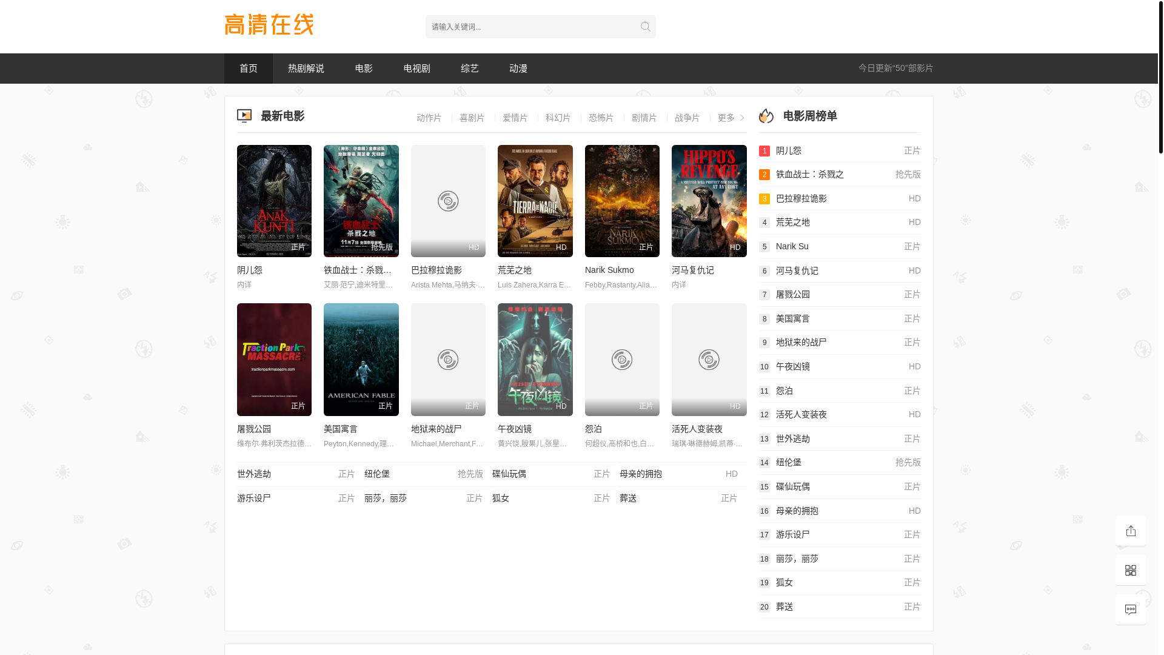This screenshot has height=655, width=1164.
Task: Expand 更多 movie categories
Action: (731, 118)
